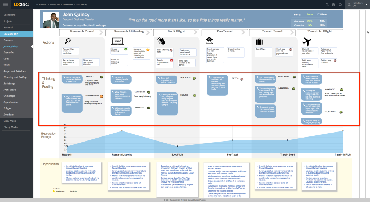Click the user avatar icon beside Hello Steve
The height and width of the screenshot is (202, 370).
coord(349,4)
